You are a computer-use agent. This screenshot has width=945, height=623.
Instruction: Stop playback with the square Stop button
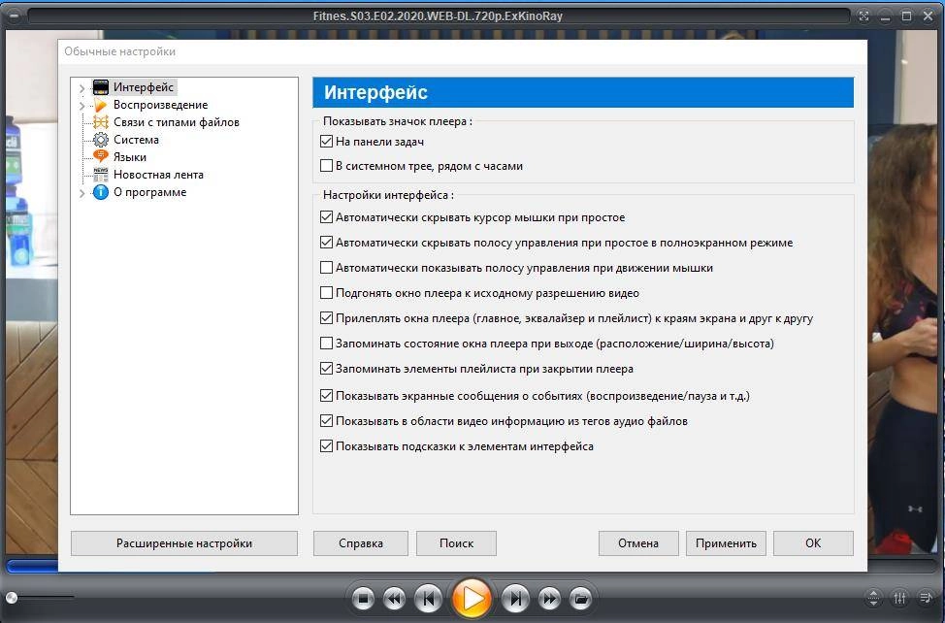click(363, 599)
